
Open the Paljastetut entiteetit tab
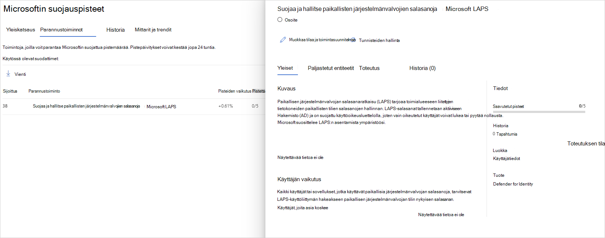pos(331,68)
